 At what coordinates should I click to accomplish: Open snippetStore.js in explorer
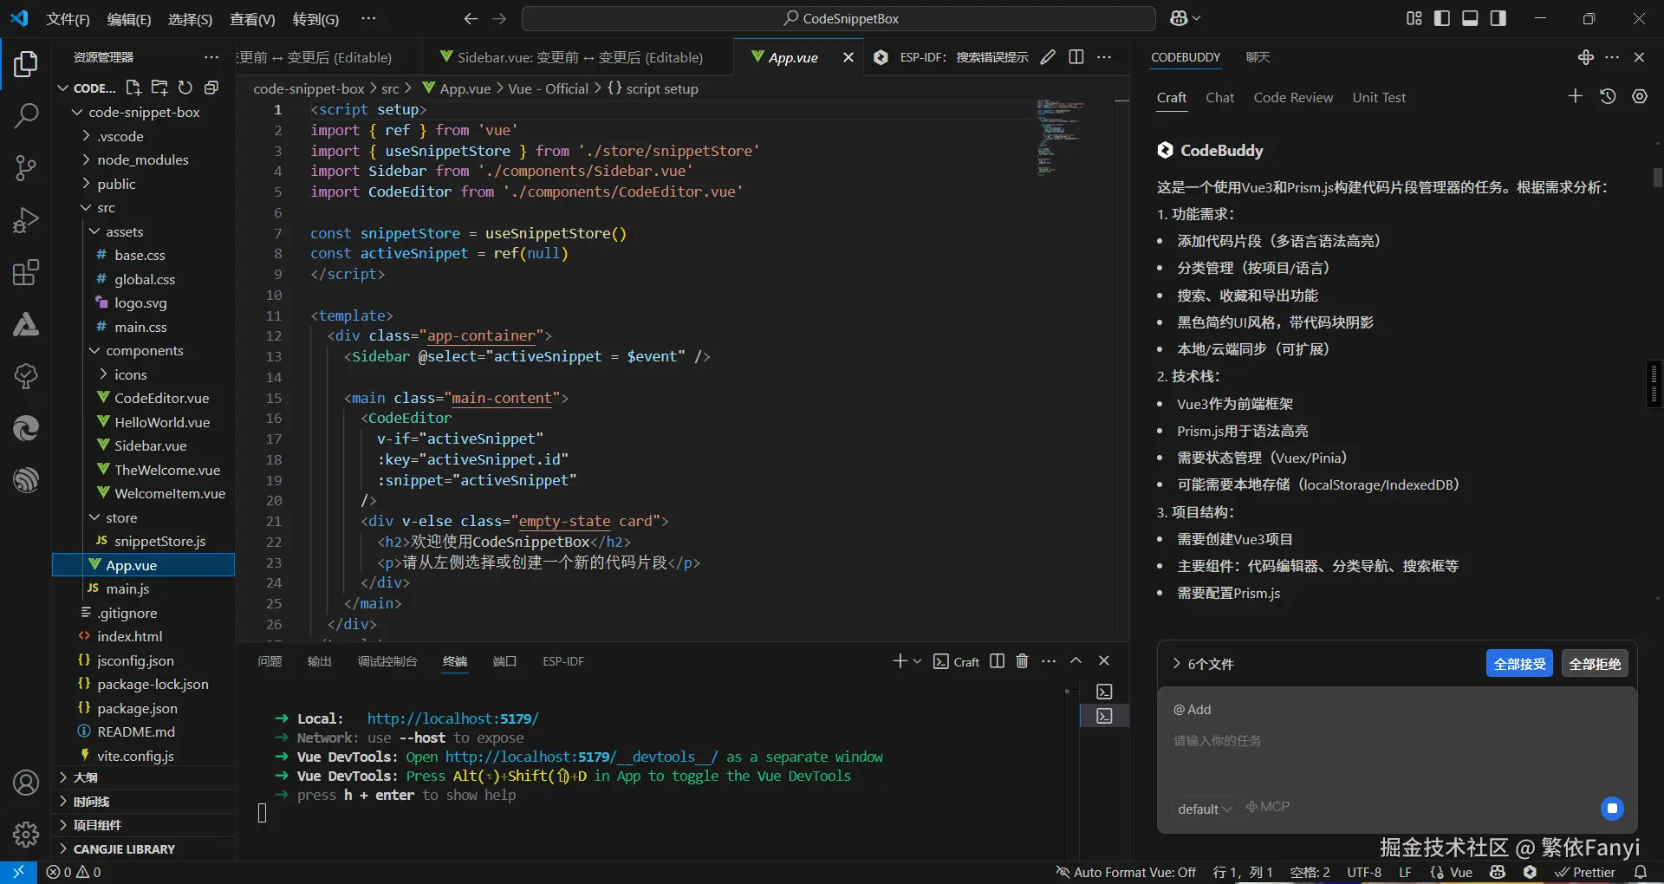click(159, 541)
